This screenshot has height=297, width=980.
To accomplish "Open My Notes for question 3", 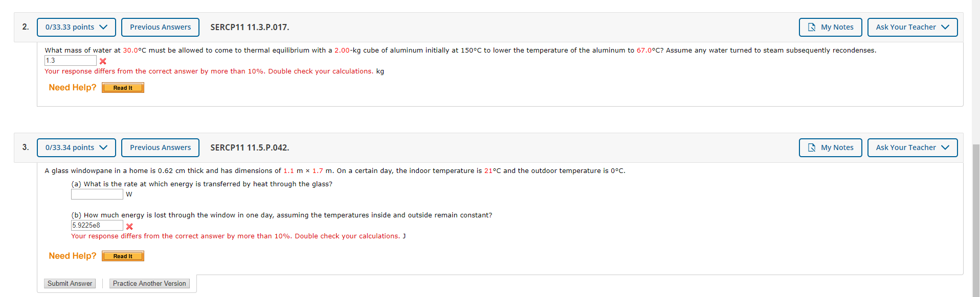I will click(x=830, y=147).
